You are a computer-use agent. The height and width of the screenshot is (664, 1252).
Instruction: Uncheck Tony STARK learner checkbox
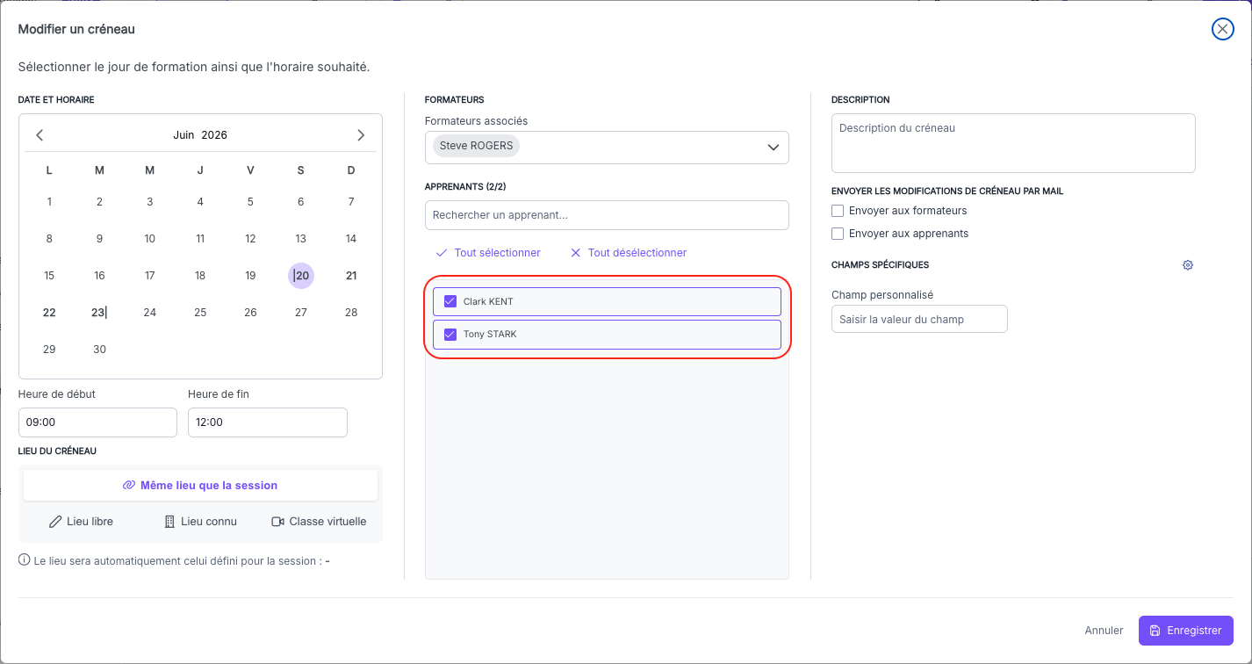click(x=450, y=334)
